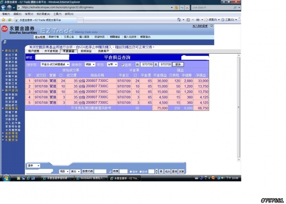
Task: Click the SinoPac Securities logo icon
Action: (x=4, y=29)
